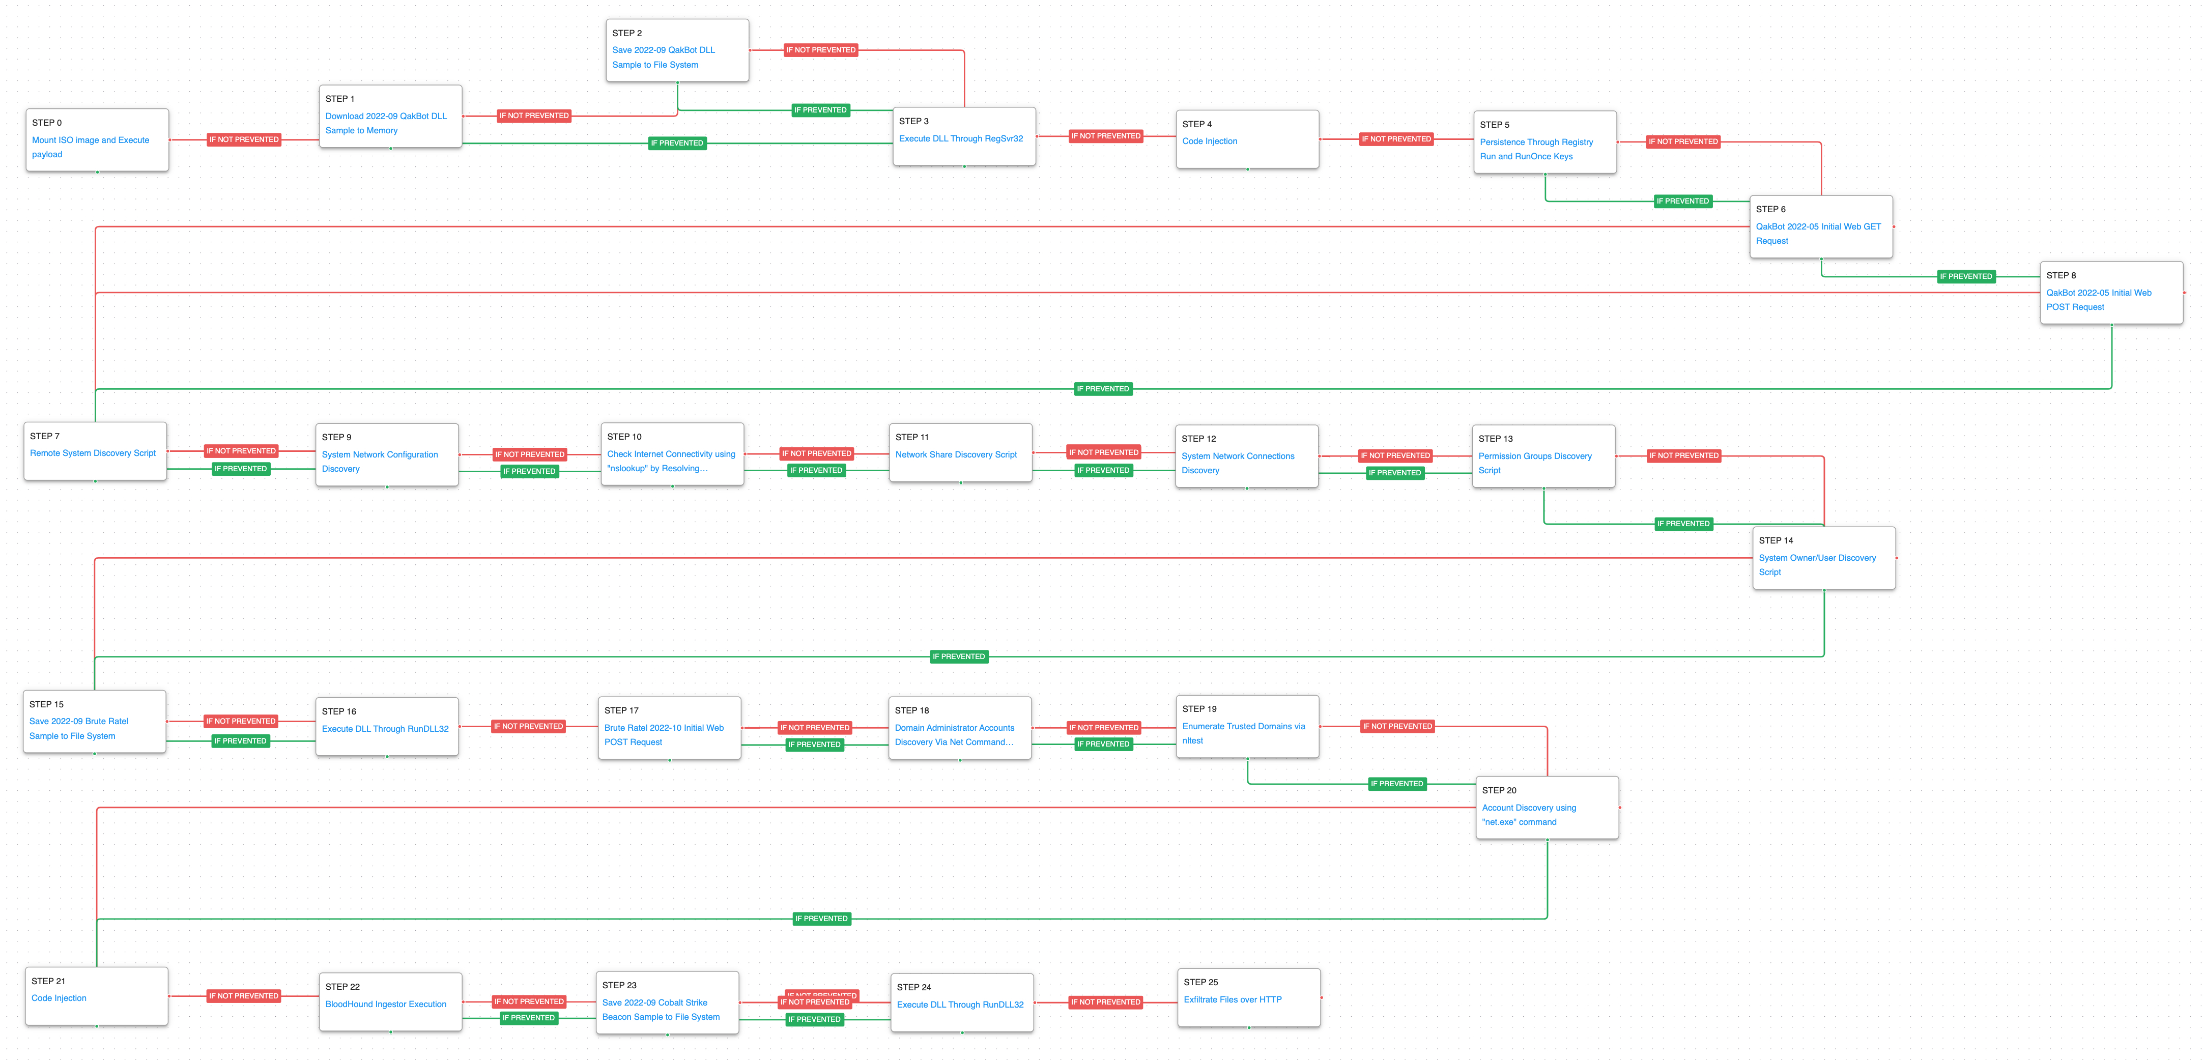2204x1060 pixels.
Task: Open System Network Configuration Discovery step
Action: coord(379,455)
